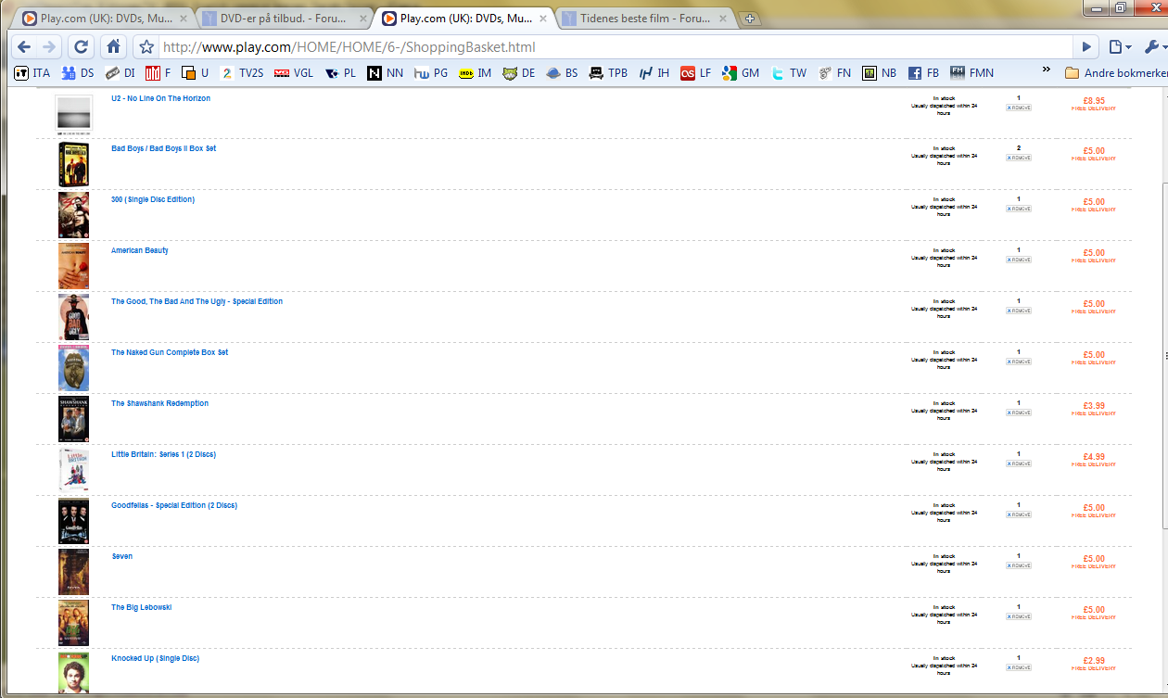
Task: Open U2 - No Line On The Horizon link
Action: pyautogui.click(x=160, y=98)
